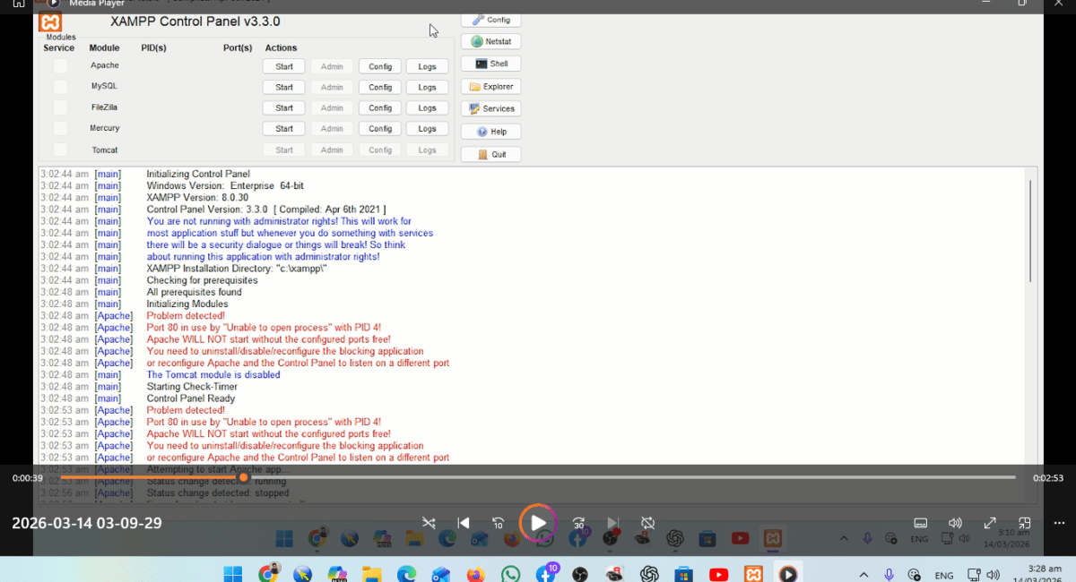Image resolution: width=1076 pixels, height=582 pixels.
Task: Click video title 2026-03-14 03-09-29
Action: (x=87, y=523)
